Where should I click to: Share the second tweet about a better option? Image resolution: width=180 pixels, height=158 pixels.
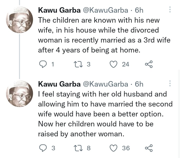pyautogui.click(x=148, y=148)
